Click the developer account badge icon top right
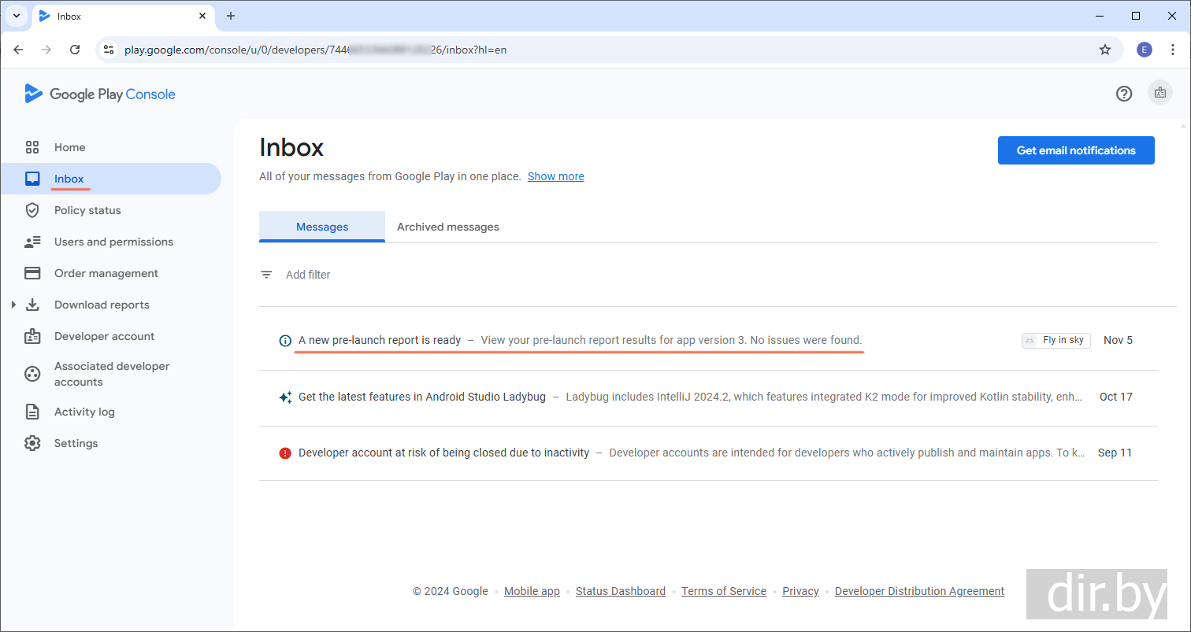 click(x=1159, y=93)
